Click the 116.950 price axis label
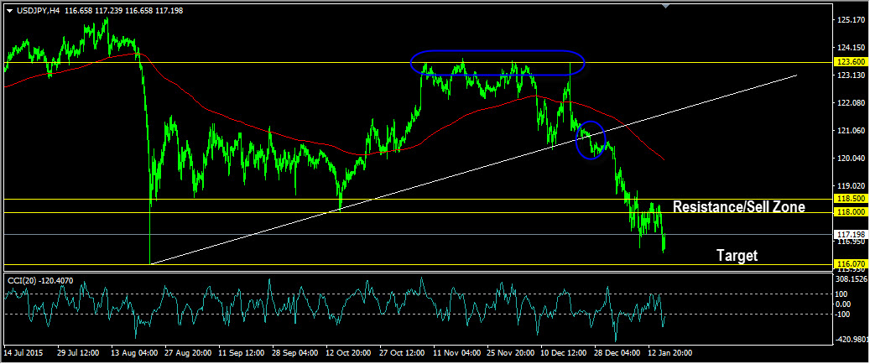This screenshot has height=364, width=870. 851,242
